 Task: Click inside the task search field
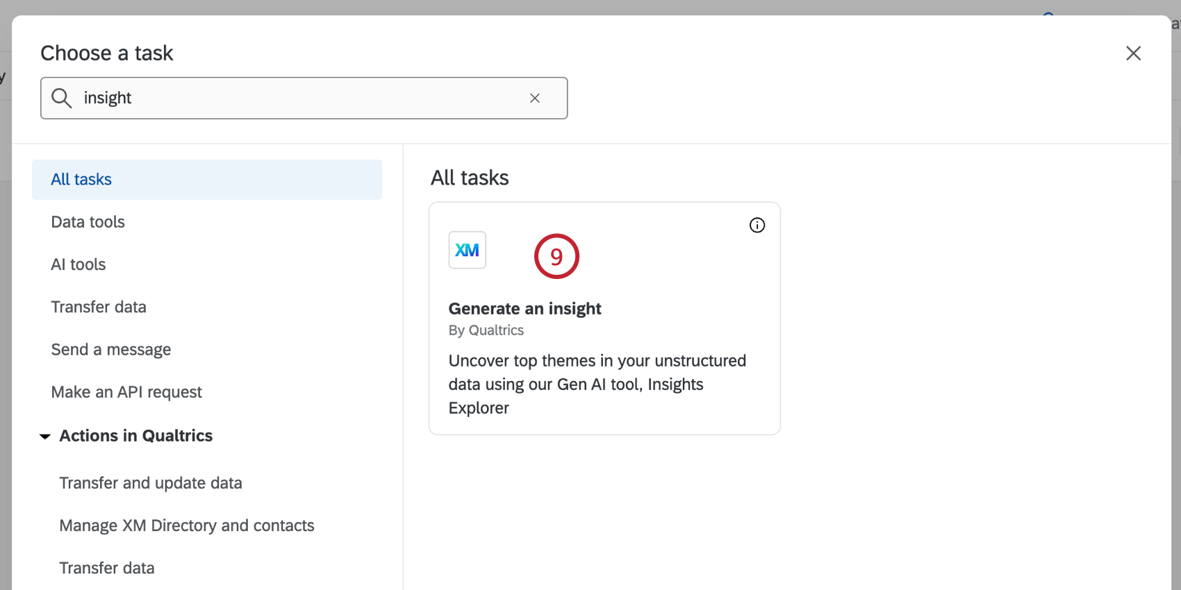pos(299,98)
